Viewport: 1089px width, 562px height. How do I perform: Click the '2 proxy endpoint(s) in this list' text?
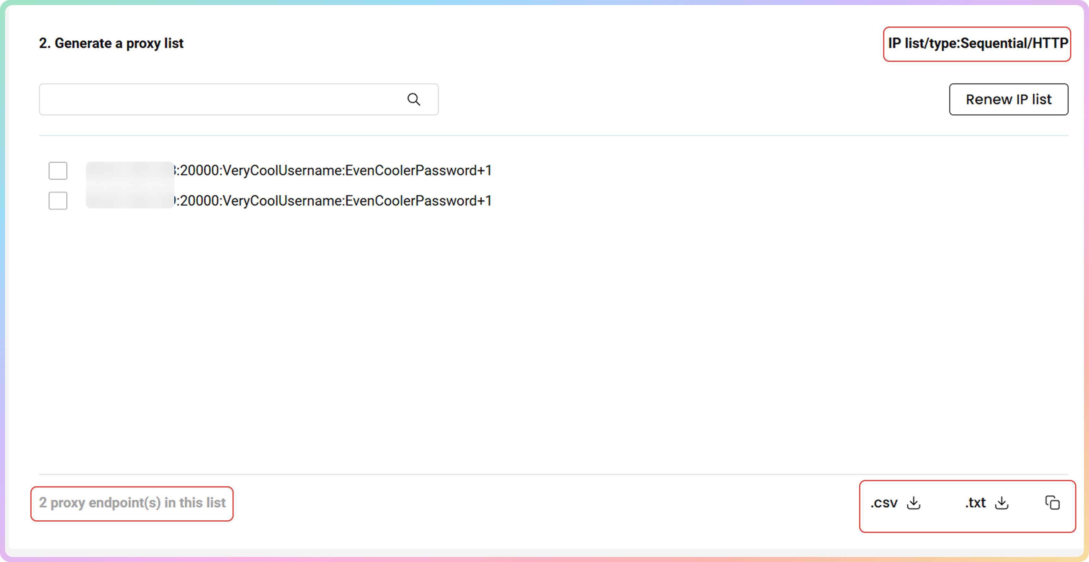(132, 503)
